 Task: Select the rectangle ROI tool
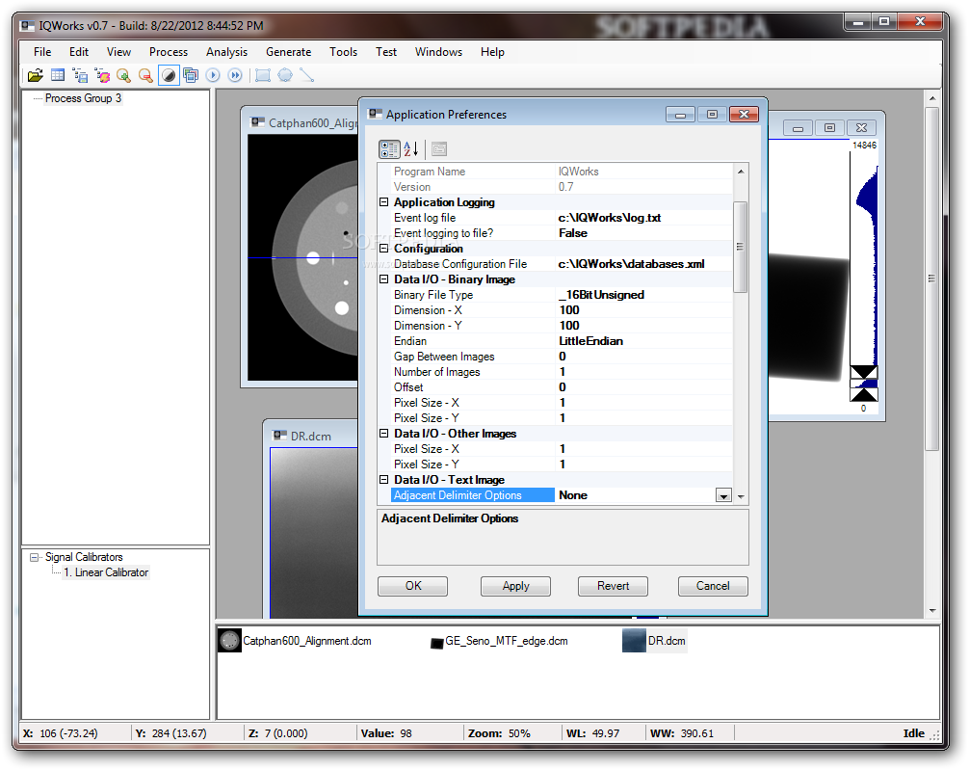point(263,75)
